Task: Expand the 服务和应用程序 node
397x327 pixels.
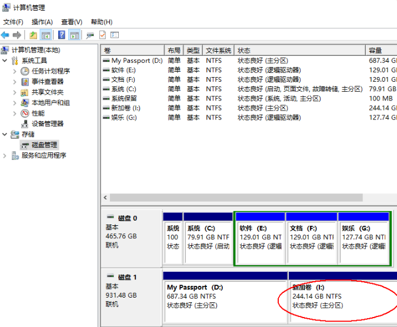Action: (5, 156)
